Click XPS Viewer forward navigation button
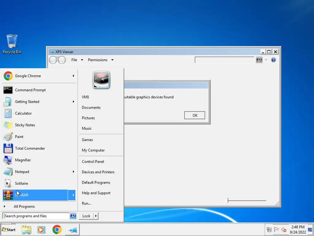Screen dimensions: 314x236 (62, 60)
